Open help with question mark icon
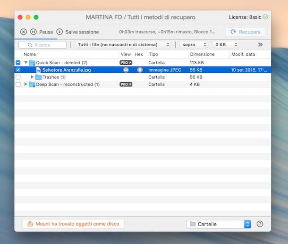This screenshot has height=244, width=288. pyautogui.click(x=260, y=224)
